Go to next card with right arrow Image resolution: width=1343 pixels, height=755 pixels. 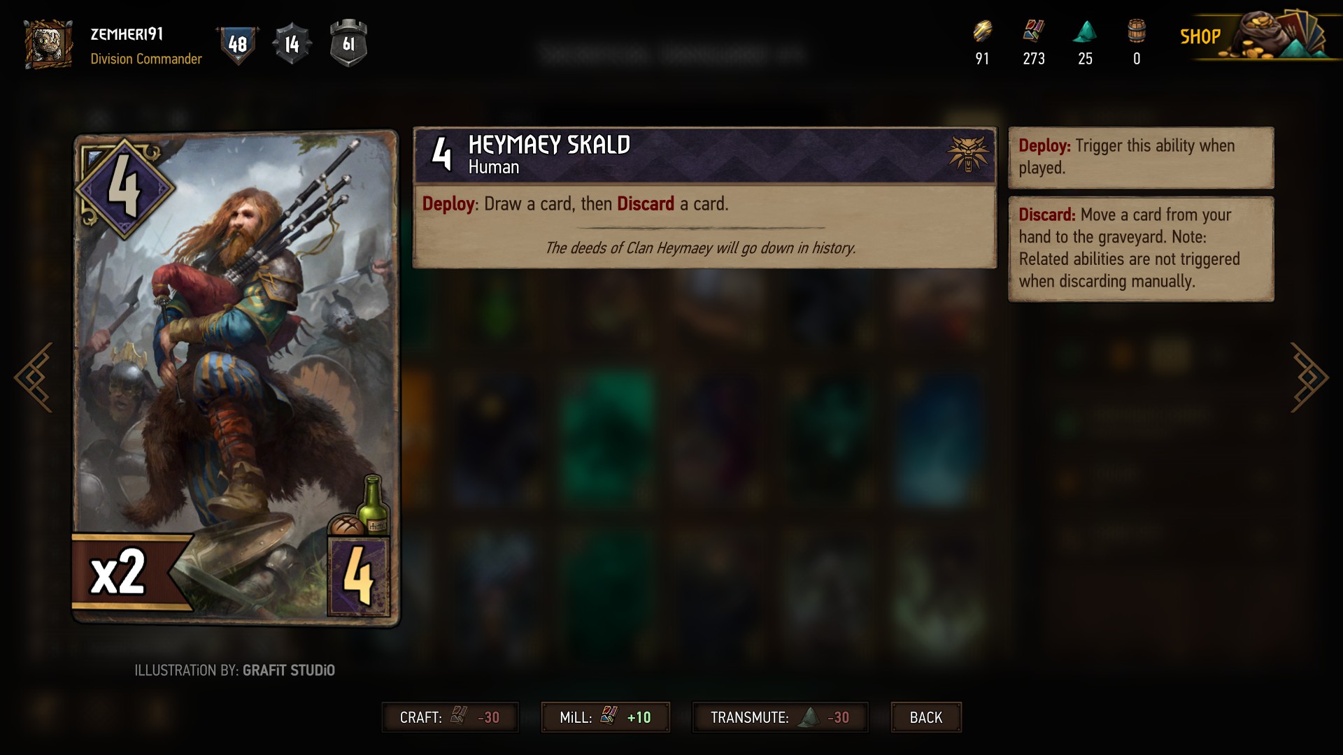tap(1309, 377)
